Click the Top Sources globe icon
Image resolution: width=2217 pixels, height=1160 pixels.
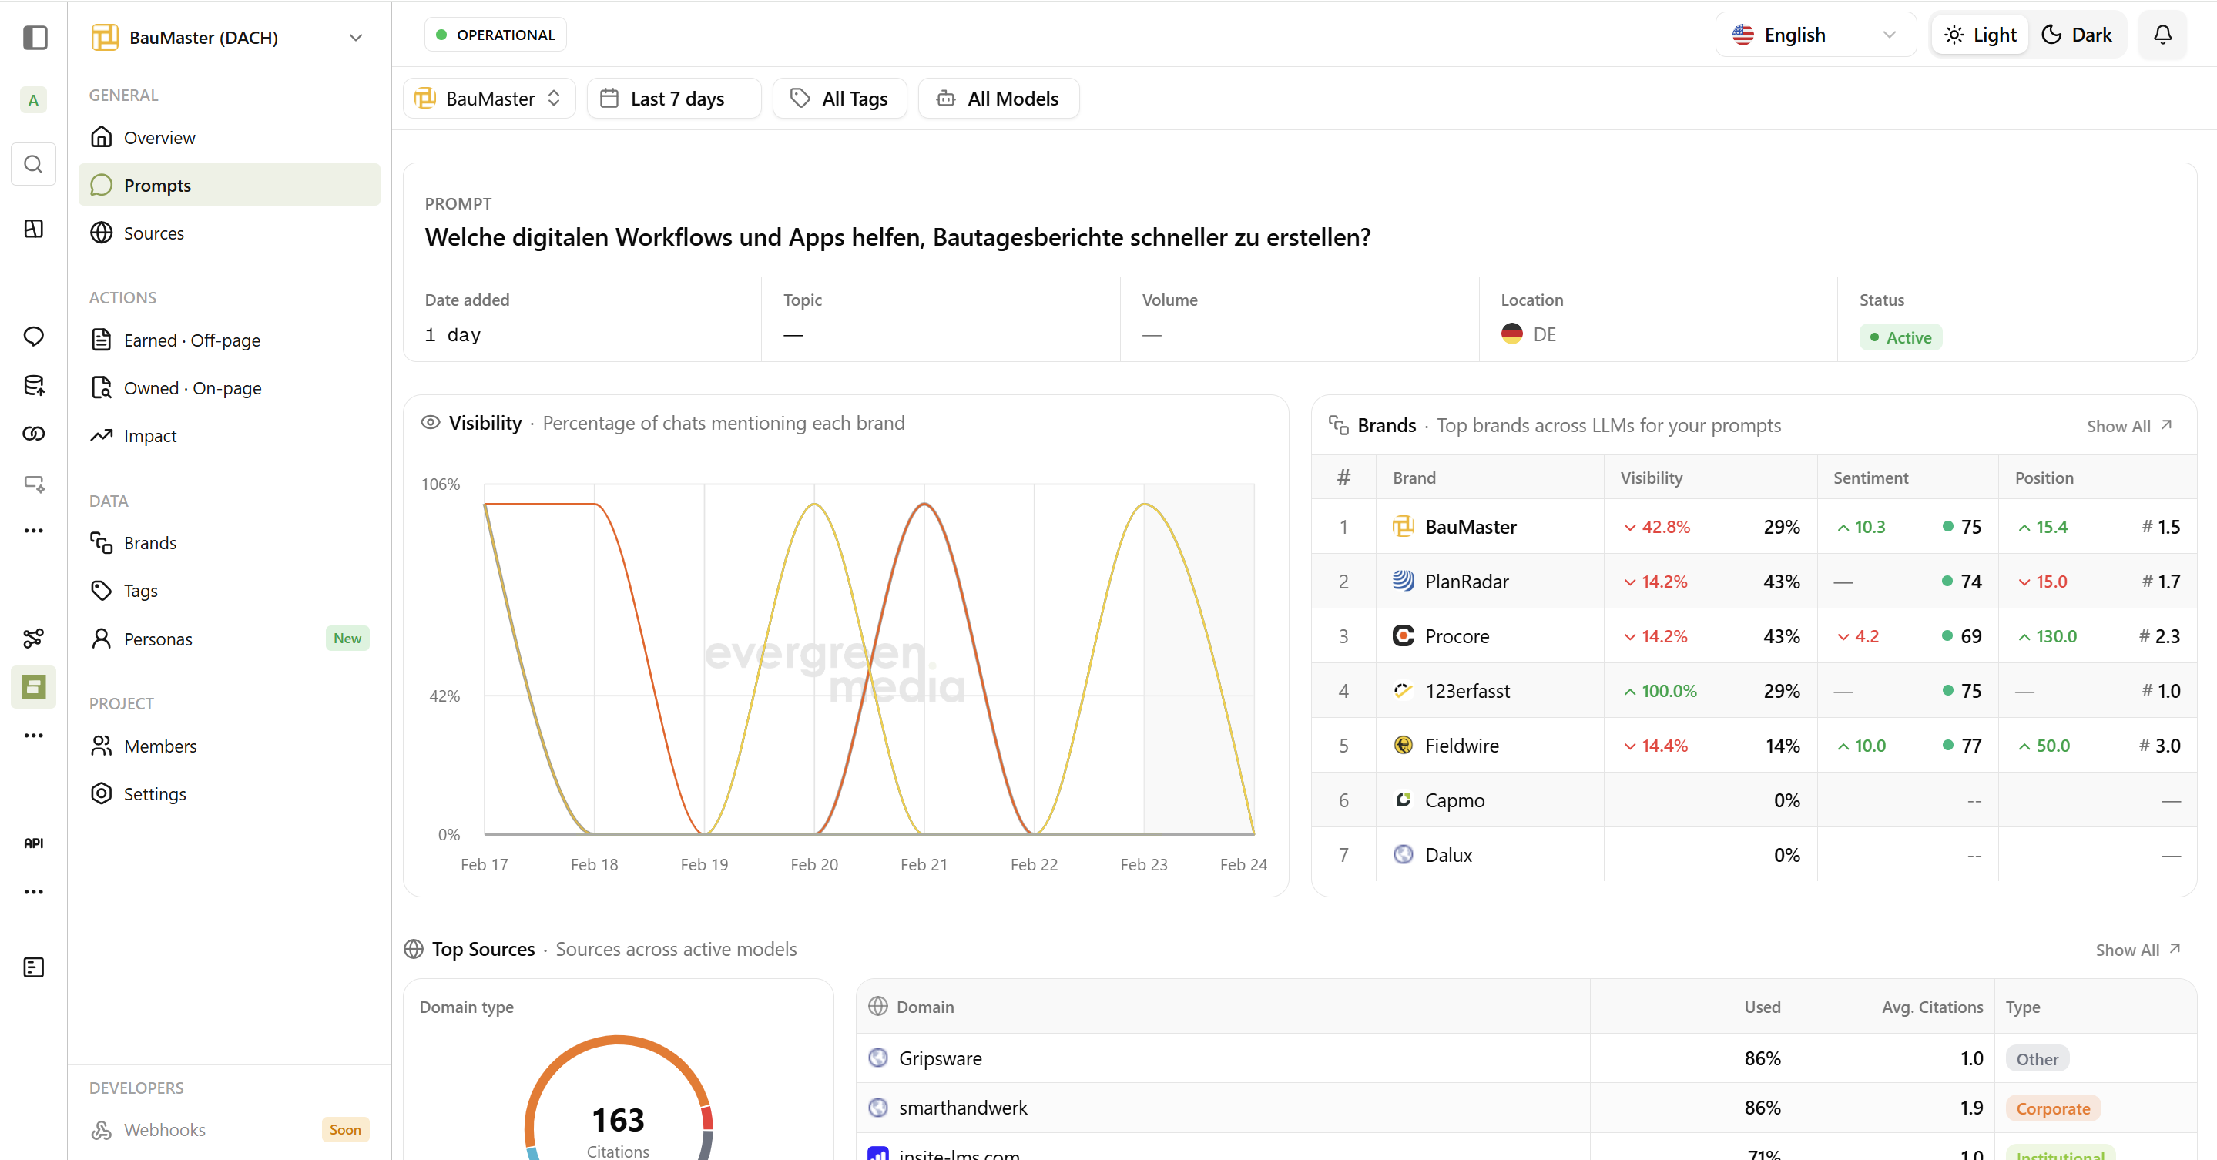point(414,948)
